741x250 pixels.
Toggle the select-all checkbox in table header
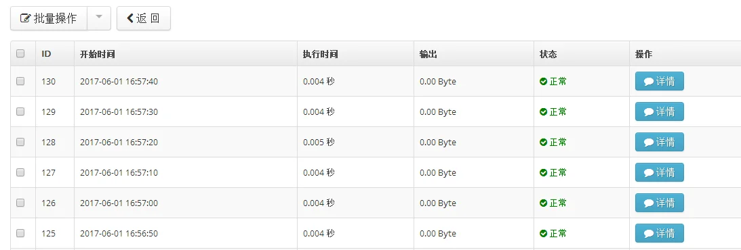click(20, 53)
